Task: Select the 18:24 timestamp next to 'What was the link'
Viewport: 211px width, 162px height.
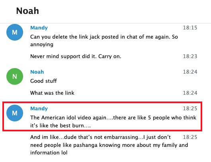Action: [x=190, y=93]
